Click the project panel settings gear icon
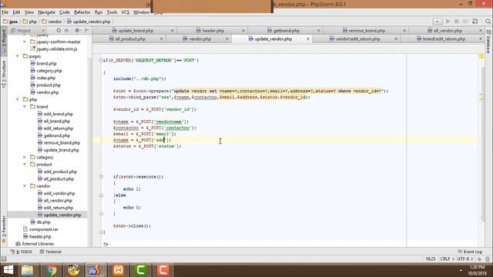This screenshot has width=493, height=277. [77, 31]
